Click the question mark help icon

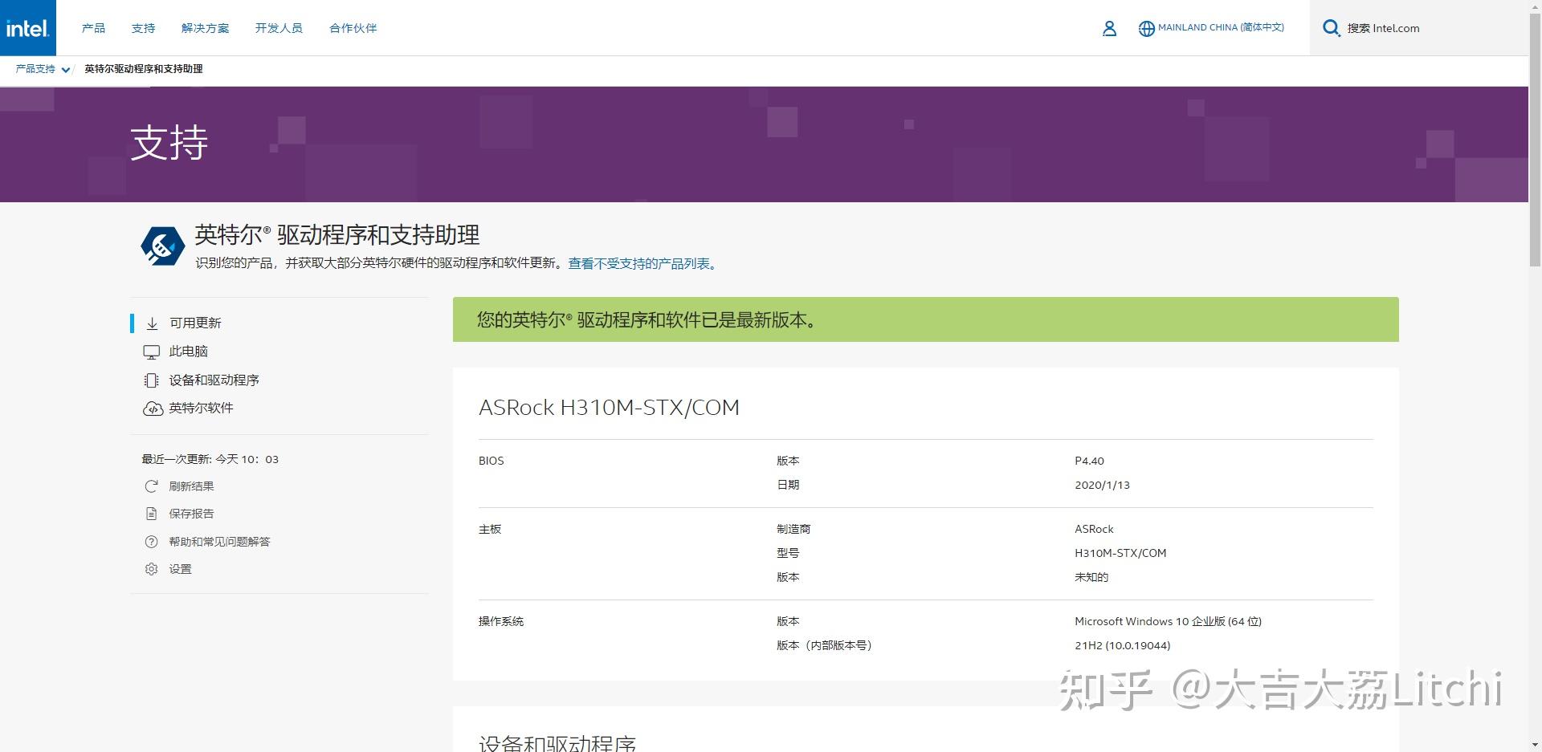point(151,542)
